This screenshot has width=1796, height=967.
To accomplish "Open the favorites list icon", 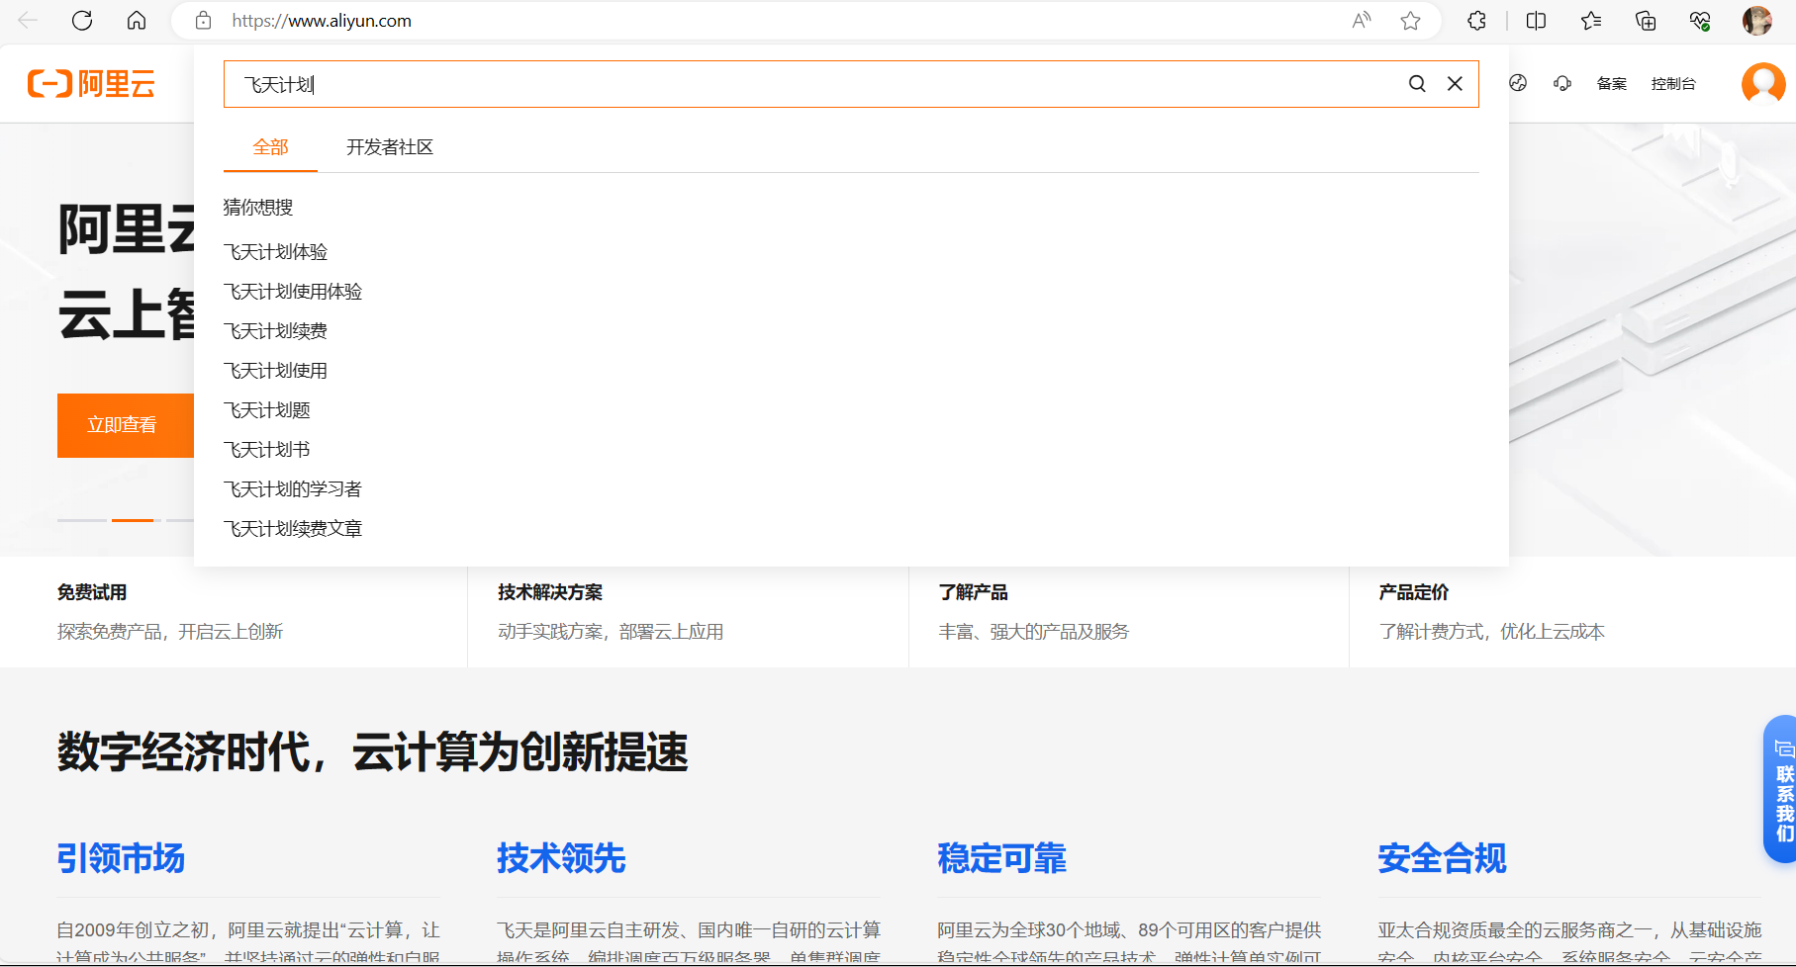I will click(x=1591, y=21).
